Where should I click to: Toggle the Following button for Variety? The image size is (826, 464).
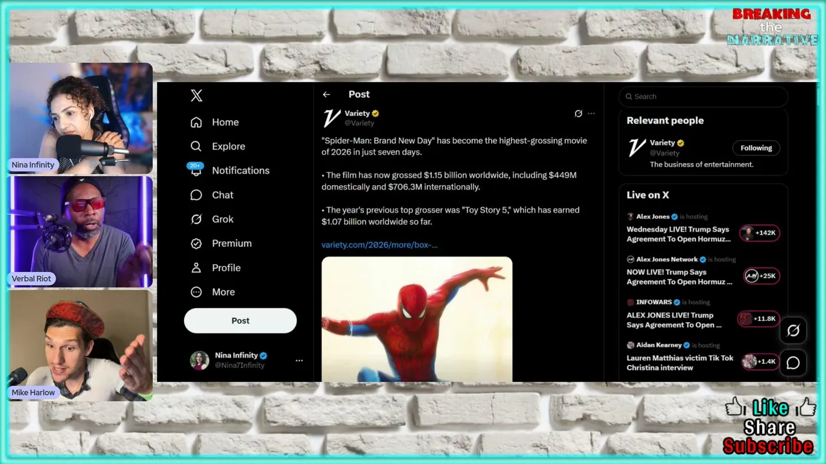(756, 148)
